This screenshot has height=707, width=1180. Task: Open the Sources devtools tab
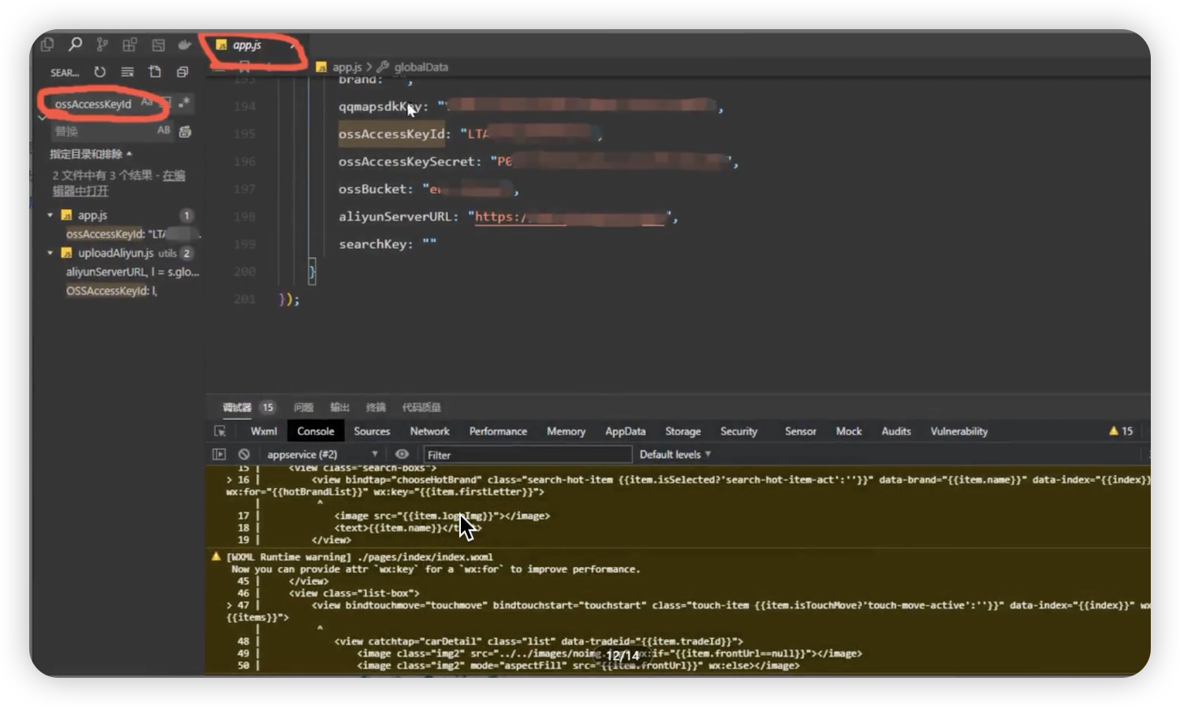point(372,431)
